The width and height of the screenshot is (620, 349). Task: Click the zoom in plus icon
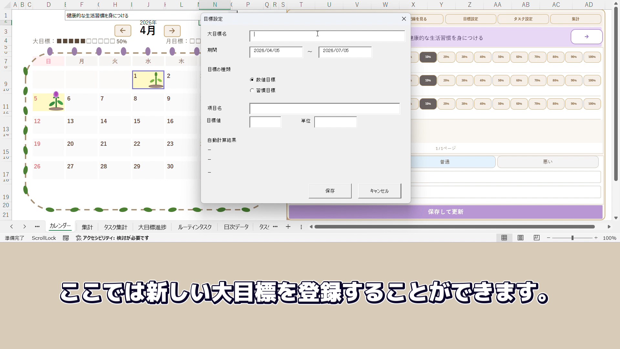point(596,238)
